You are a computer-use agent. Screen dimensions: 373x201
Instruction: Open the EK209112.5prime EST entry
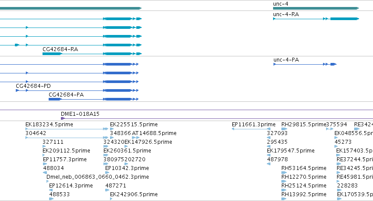(x=66, y=151)
